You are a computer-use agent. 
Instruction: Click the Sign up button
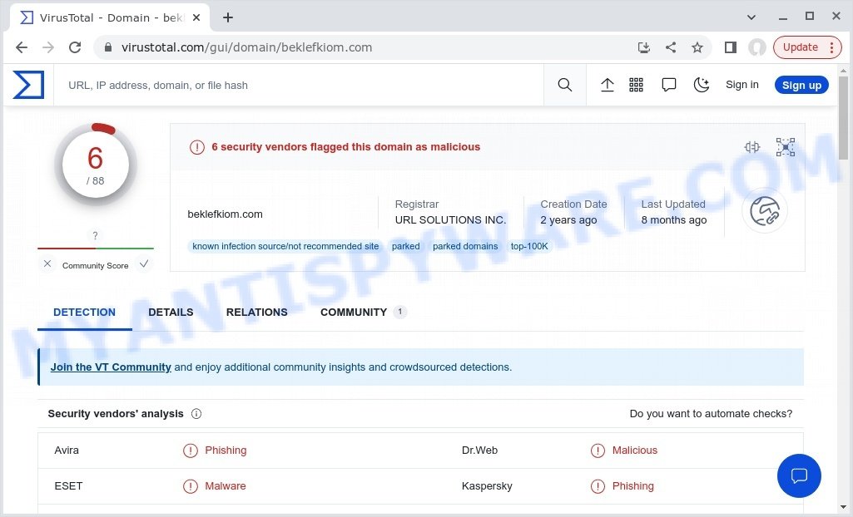801,86
